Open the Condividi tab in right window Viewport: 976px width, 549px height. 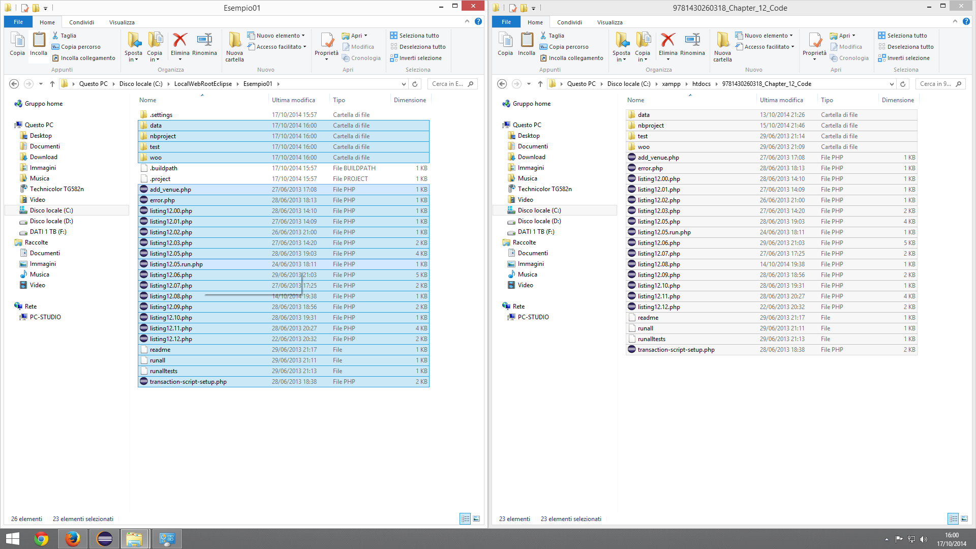click(569, 22)
